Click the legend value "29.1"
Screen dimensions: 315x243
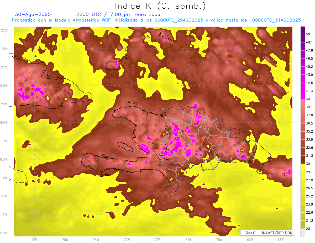(309, 172)
